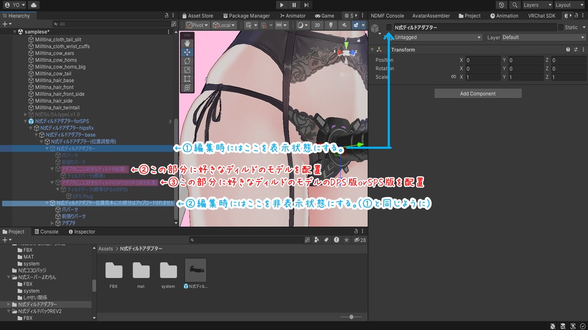Switch to the Game tab

point(325,15)
